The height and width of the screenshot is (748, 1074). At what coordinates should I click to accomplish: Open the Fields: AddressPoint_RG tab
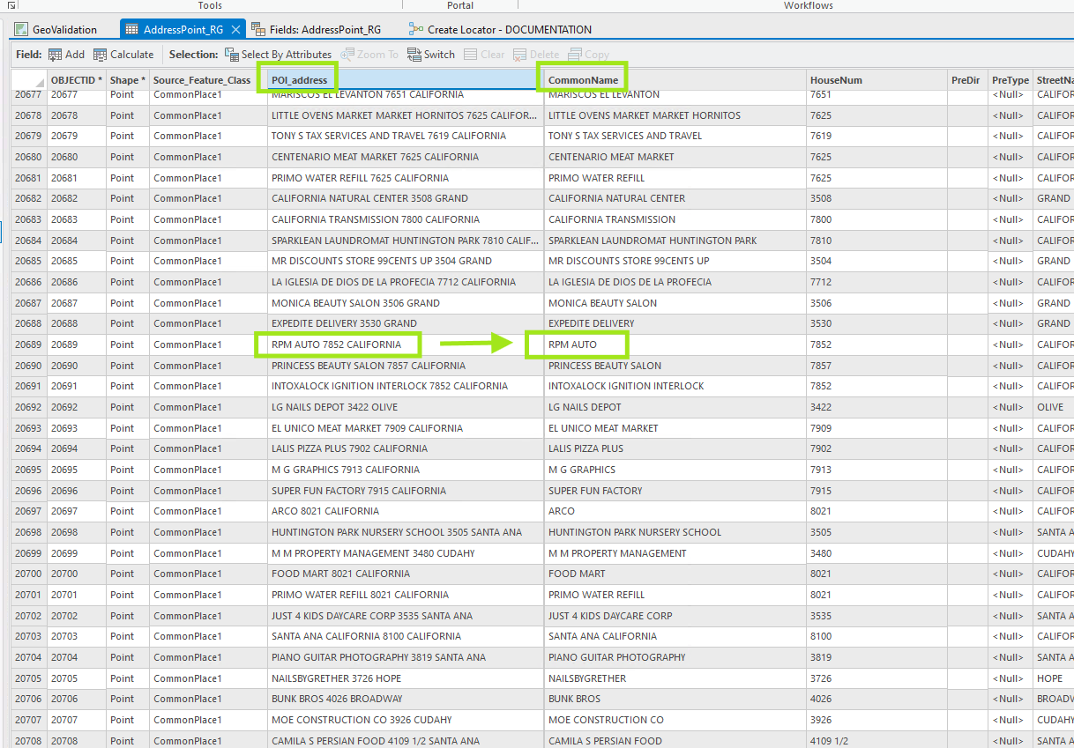pos(317,29)
